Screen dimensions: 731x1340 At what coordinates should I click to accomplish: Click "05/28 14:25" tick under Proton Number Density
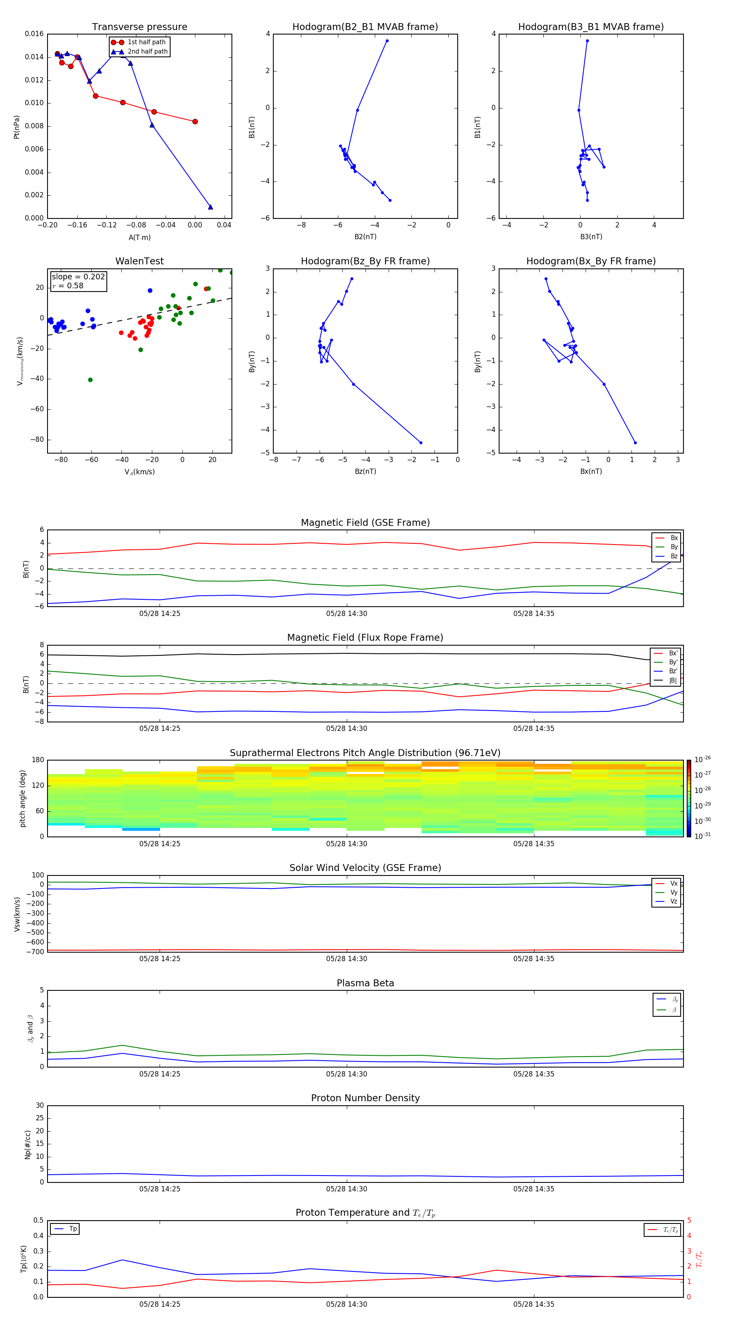point(160,1189)
